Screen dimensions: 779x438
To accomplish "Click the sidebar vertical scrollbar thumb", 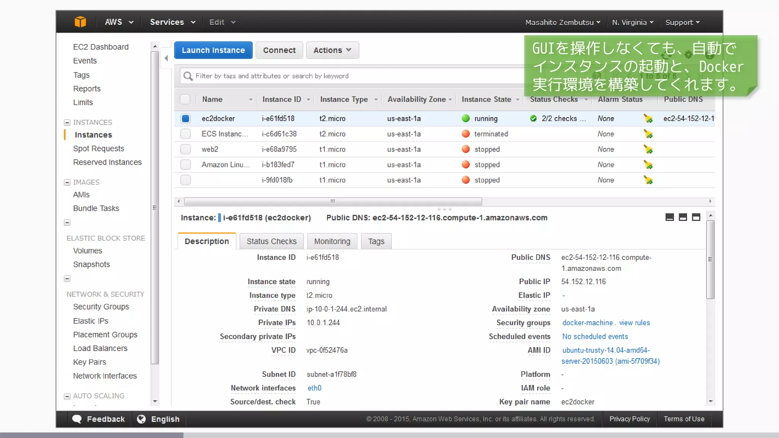I will (x=154, y=208).
